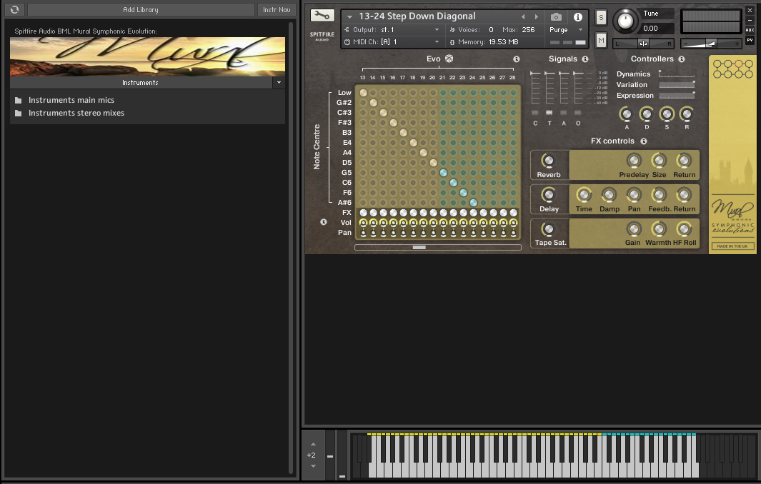Toggle the T mic signal button
This screenshot has width=761, height=484.
tap(549, 113)
